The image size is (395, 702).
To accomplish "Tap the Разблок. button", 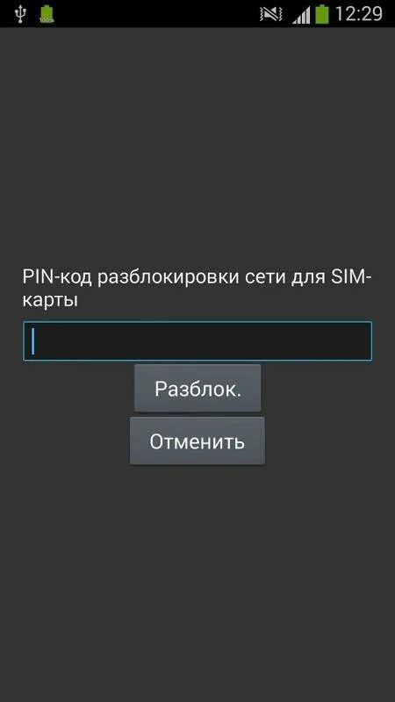I will coord(197,388).
